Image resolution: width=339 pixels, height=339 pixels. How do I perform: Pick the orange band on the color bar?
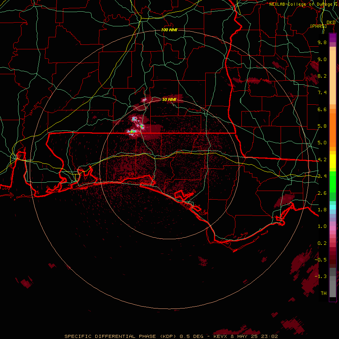point(333,130)
